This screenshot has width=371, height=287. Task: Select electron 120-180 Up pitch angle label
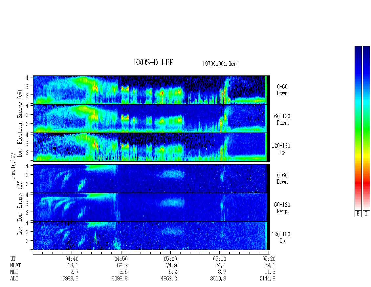click(x=281, y=149)
